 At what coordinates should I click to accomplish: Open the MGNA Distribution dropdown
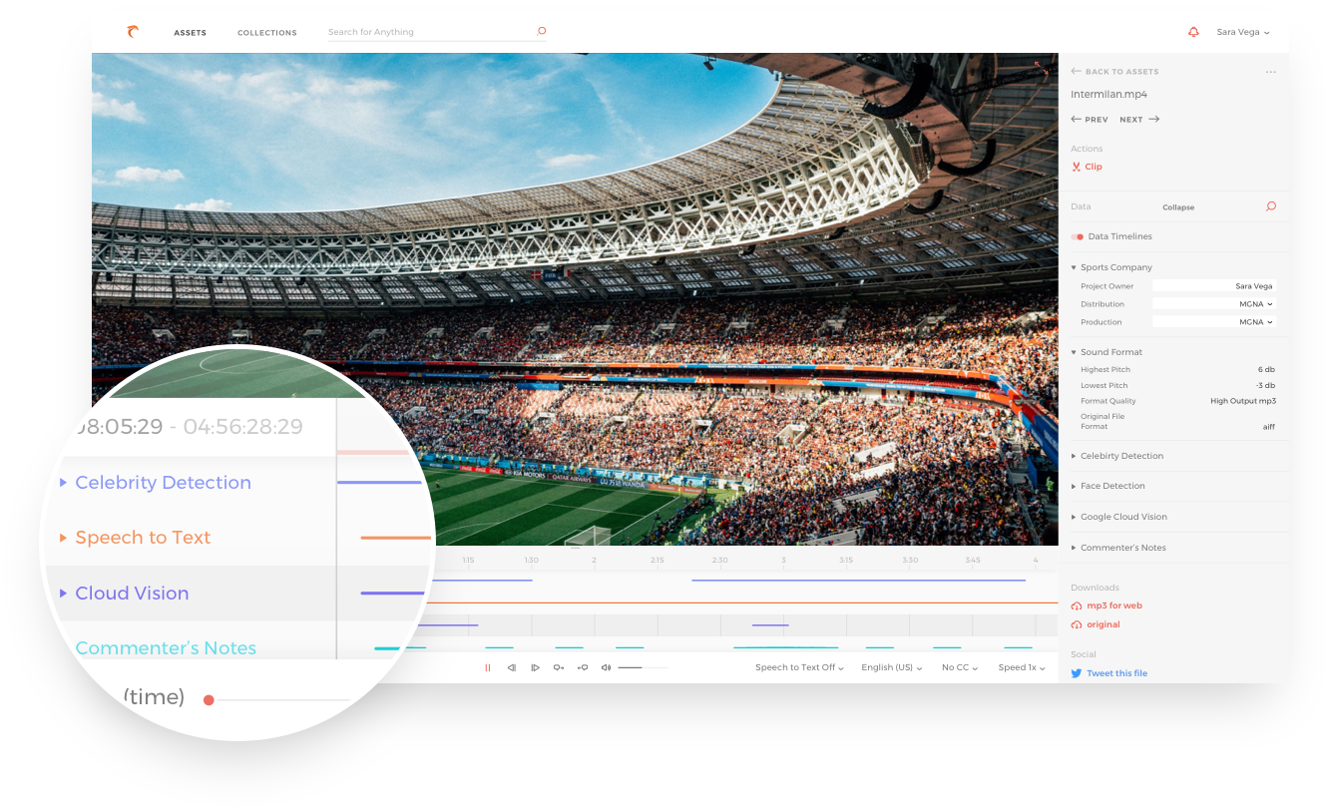tap(1255, 303)
